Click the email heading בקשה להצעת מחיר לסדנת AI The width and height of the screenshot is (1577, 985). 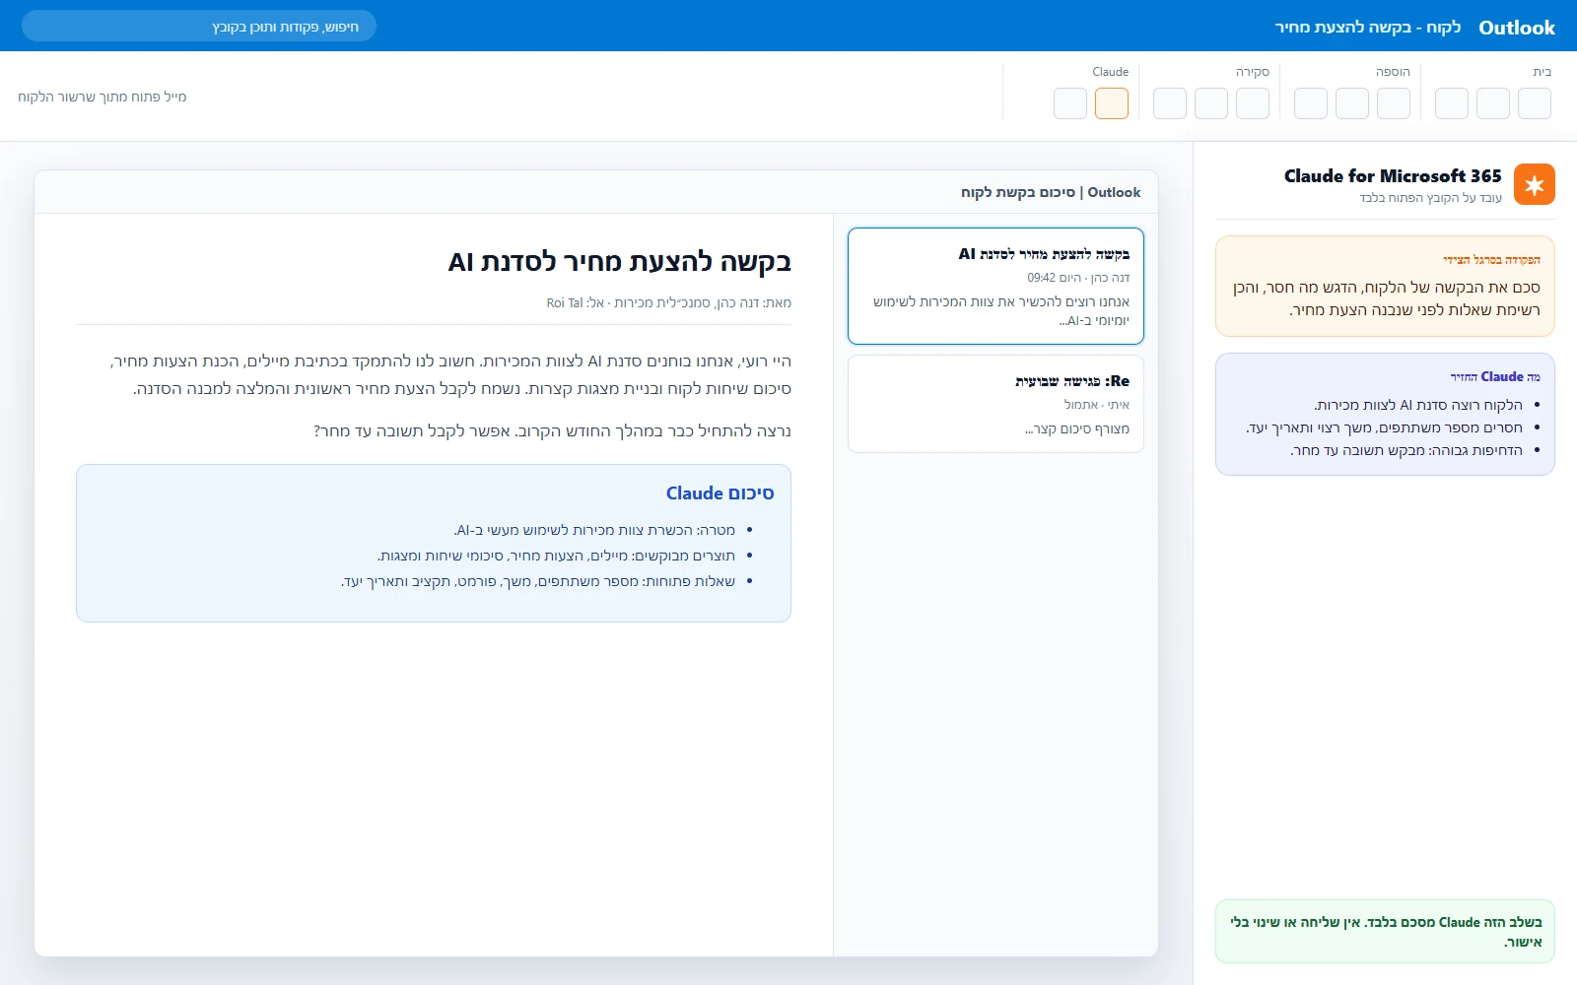(619, 262)
